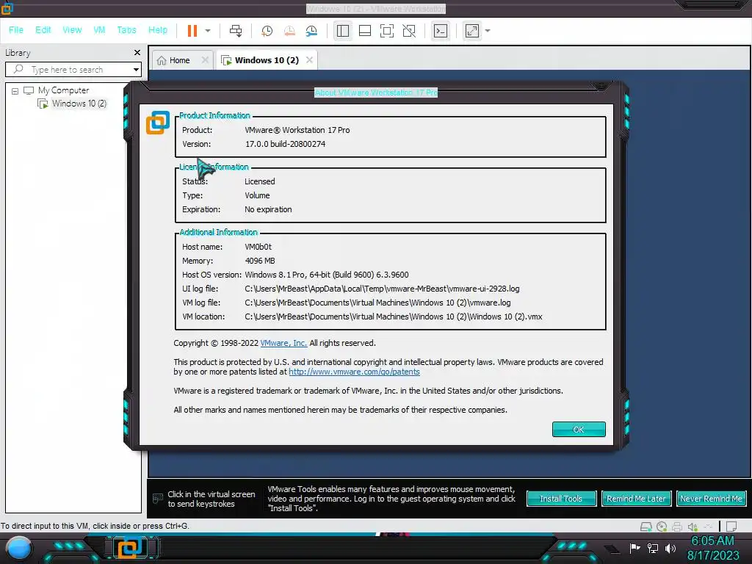Click the No expiration text
Image resolution: width=752 pixels, height=564 pixels.
[x=268, y=209]
